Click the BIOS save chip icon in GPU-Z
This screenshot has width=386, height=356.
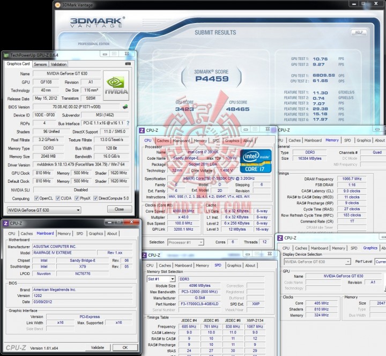click(x=125, y=107)
